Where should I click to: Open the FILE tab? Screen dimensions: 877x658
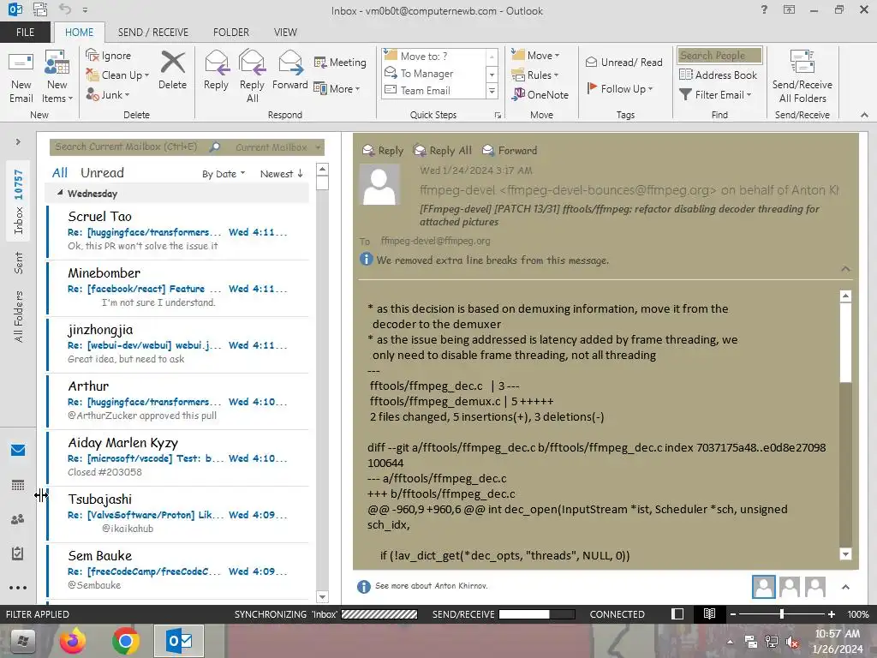pyautogui.click(x=25, y=32)
